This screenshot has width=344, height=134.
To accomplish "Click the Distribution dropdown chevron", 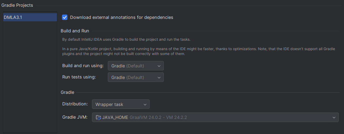I will pyautogui.click(x=145, y=105).
